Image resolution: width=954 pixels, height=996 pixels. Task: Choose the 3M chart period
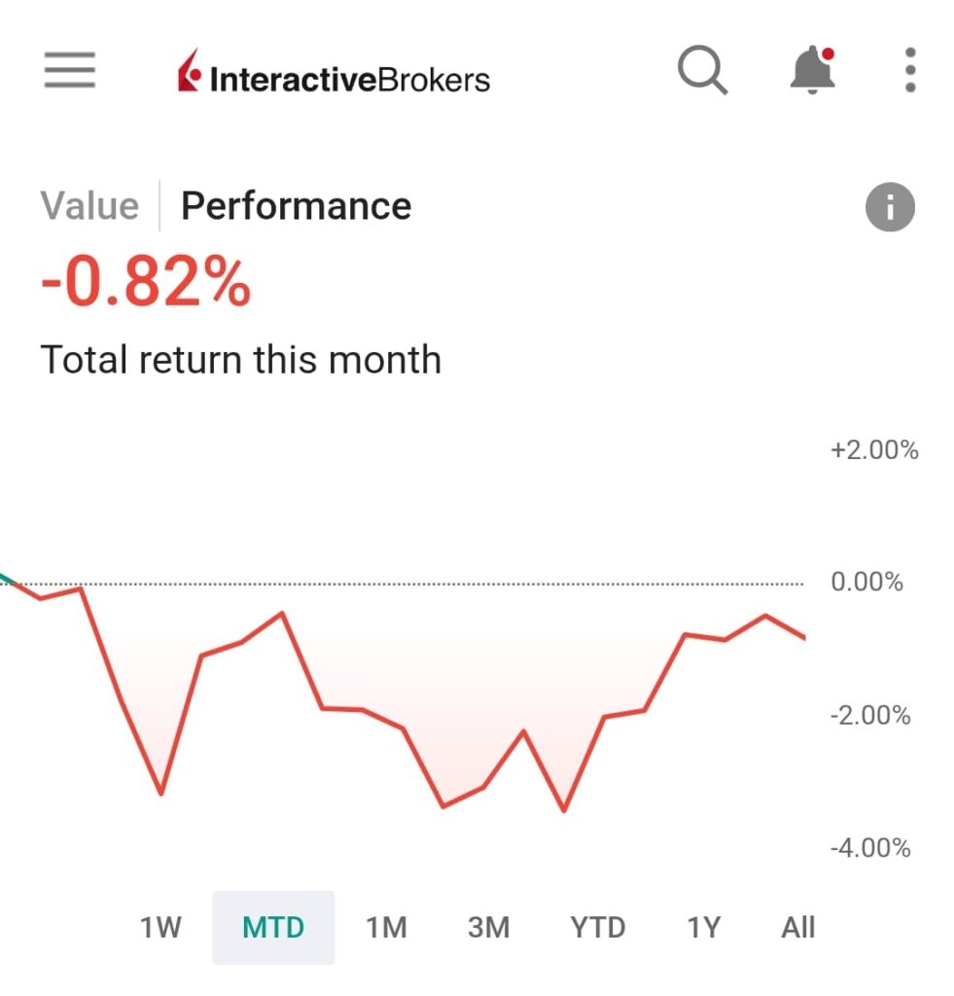488,927
